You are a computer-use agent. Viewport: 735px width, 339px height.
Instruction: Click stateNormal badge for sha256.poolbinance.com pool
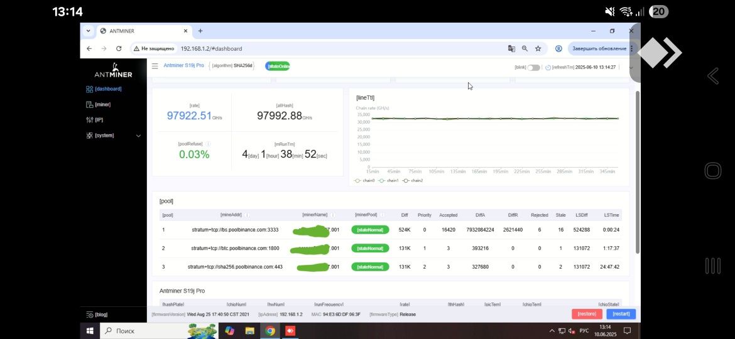coord(370,267)
